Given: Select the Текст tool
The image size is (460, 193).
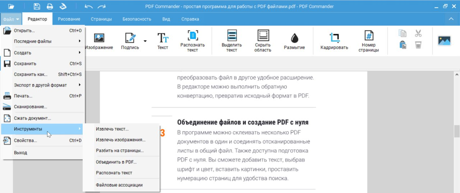Looking at the screenshot, I should pyautogui.click(x=163, y=41).
